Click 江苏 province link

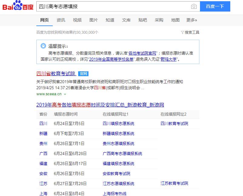click(43, 184)
